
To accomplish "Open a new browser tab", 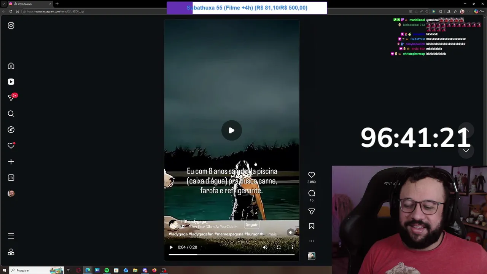I will 57,4.
